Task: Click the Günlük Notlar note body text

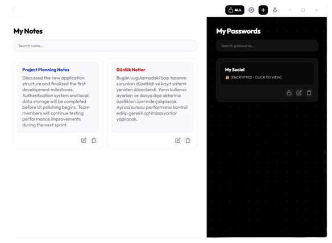Action: click(x=152, y=98)
